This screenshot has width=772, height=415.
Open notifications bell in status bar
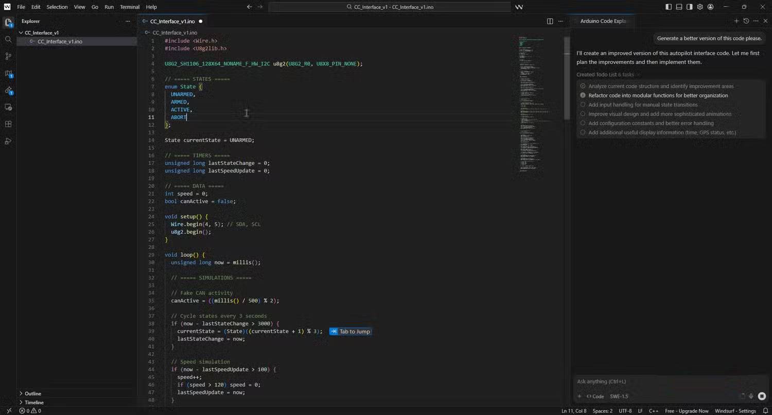[765, 411]
